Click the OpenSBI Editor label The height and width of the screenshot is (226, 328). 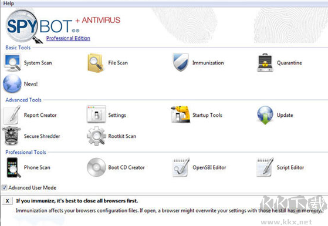pyautogui.click(x=209, y=167)
